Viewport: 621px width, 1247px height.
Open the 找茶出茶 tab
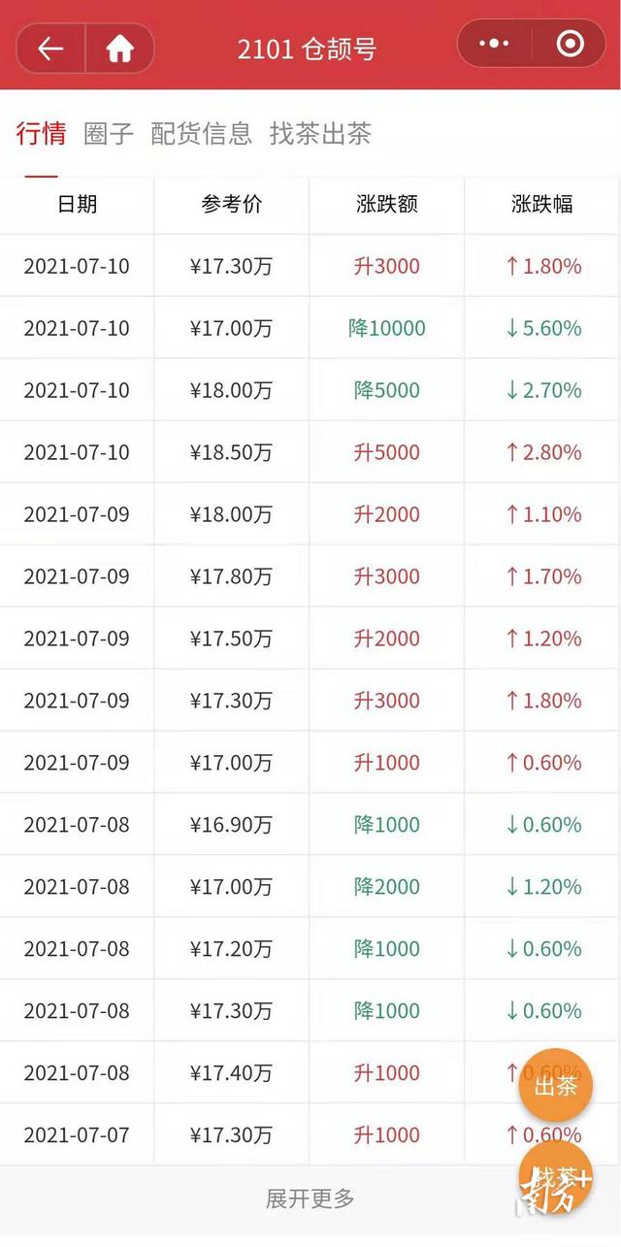pos(320,134)
